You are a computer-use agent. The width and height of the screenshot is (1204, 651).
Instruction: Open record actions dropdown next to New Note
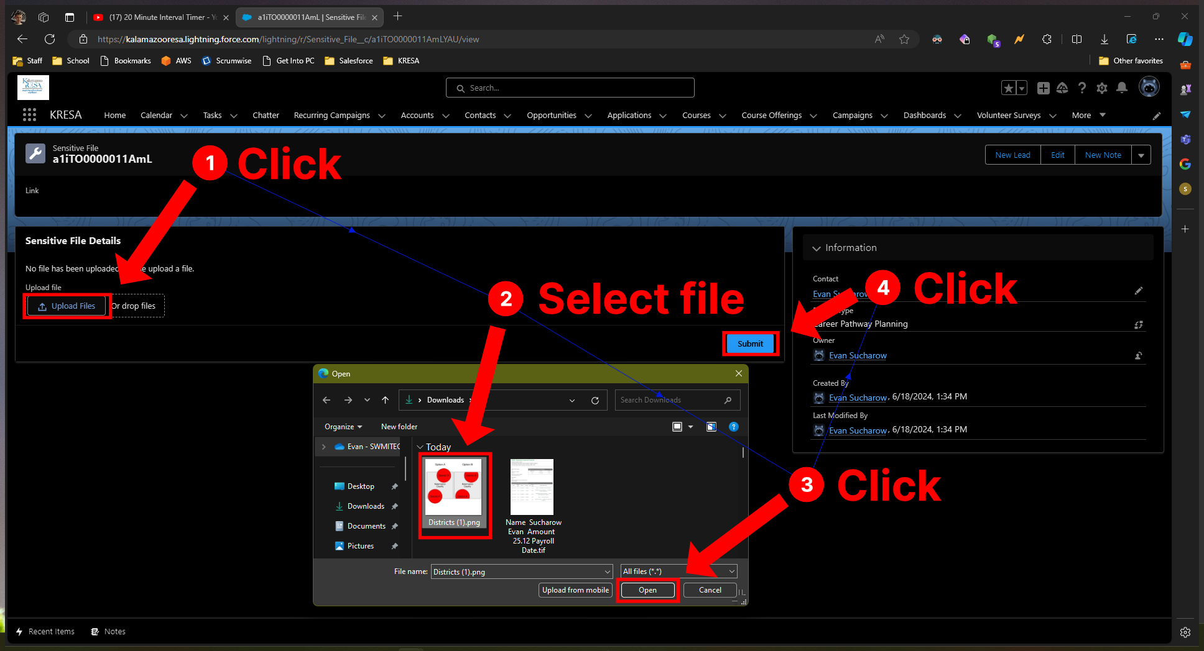point(1141,155)
